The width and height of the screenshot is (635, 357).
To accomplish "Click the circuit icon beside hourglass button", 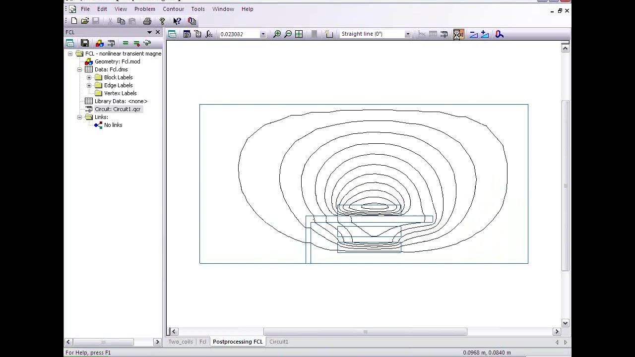I will (x=444, y=34).
